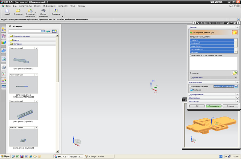This screenshot has width=241, height=159.
Task: Expand the Дублирование section
Action: [214, 94]
